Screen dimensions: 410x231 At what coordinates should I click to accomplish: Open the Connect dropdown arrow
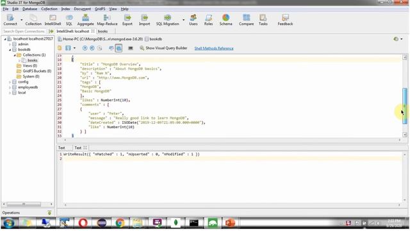coord(21,20)
